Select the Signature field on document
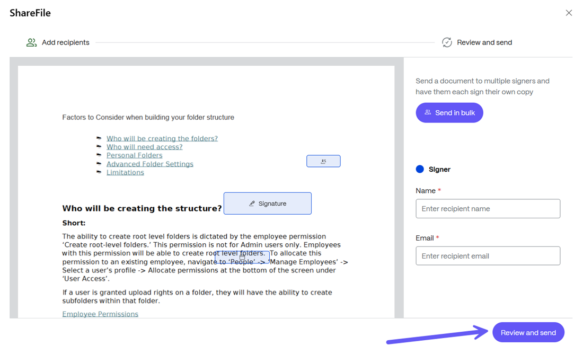The width and height of the screenshot is (583, 354). tap(267, 203)
